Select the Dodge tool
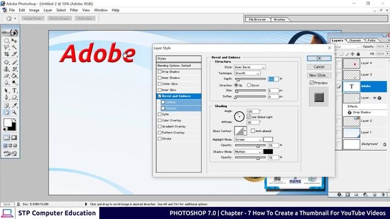This screenshot has height=219, width=390. coord(14,83)
